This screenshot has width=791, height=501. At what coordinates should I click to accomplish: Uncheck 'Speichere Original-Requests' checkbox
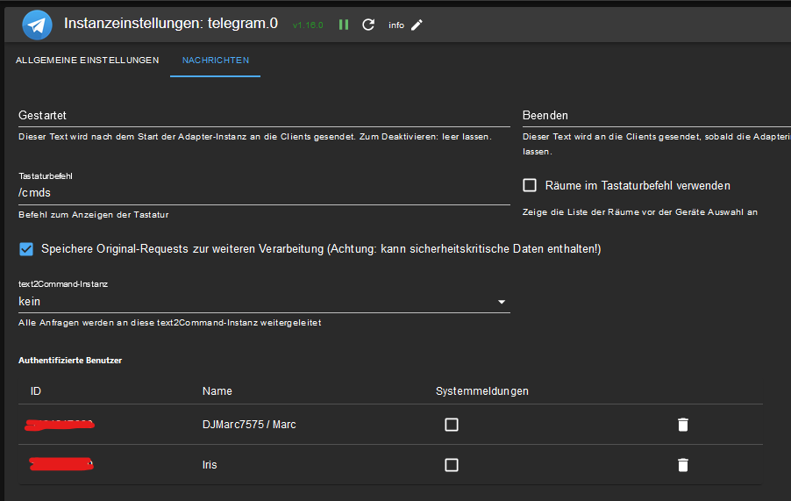coord(26,249)
